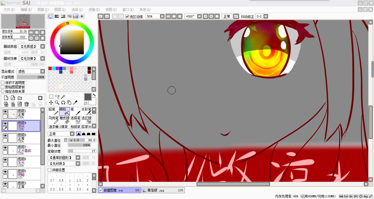Open the 文件 (File) menu
This screenshot has height=199, width=374.
(9, 10)
